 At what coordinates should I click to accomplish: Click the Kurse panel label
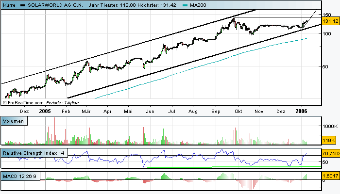coord(9,5)
